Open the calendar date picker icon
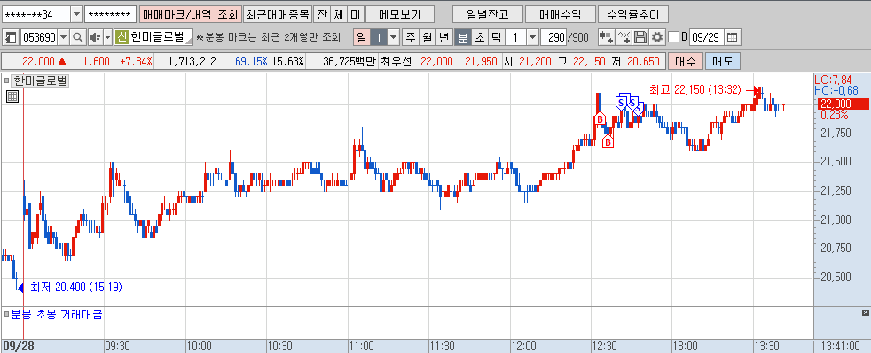 pyautogui.click(x=732, y=38)
